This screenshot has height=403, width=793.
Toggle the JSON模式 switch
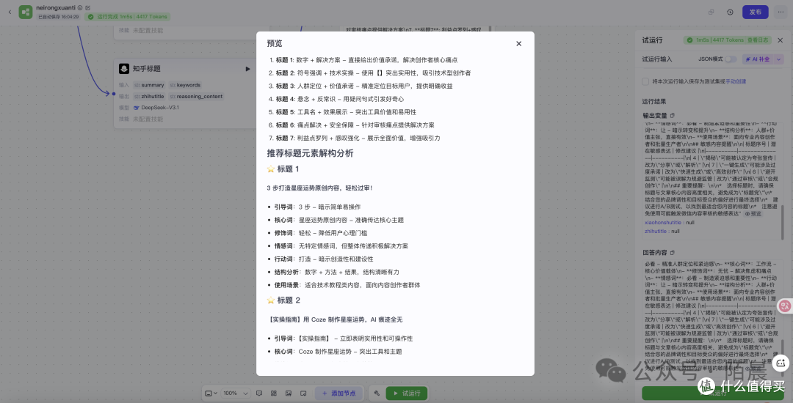click(x=731, y=59)
